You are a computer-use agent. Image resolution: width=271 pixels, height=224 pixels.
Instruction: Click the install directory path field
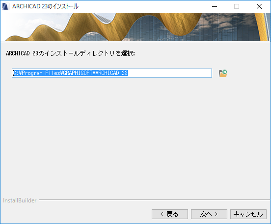(x=112, y=73)
